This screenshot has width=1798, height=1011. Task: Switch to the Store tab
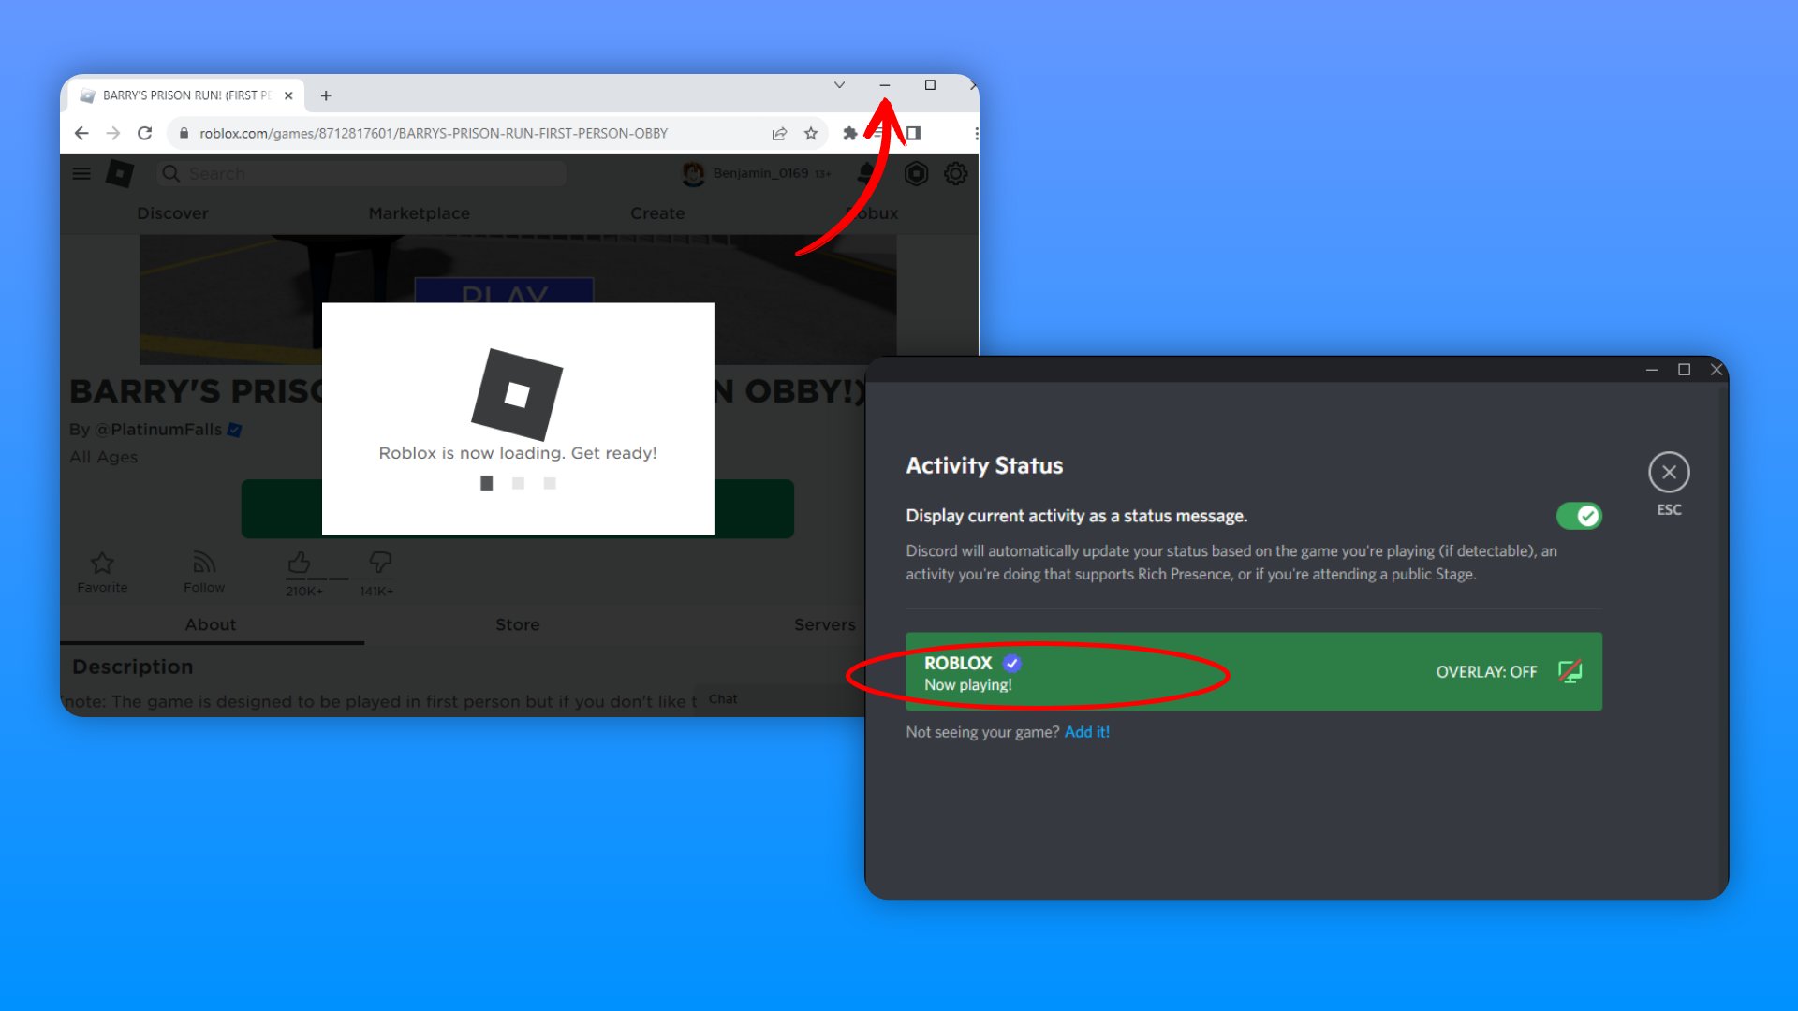[518, 624]
